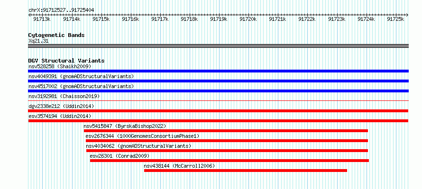This screenshot has height=189, width=422.
Task: Open the nsv4049391 (gnomADStructuralVariants) label
Action: pyautogui.click(x=81, y=76)
